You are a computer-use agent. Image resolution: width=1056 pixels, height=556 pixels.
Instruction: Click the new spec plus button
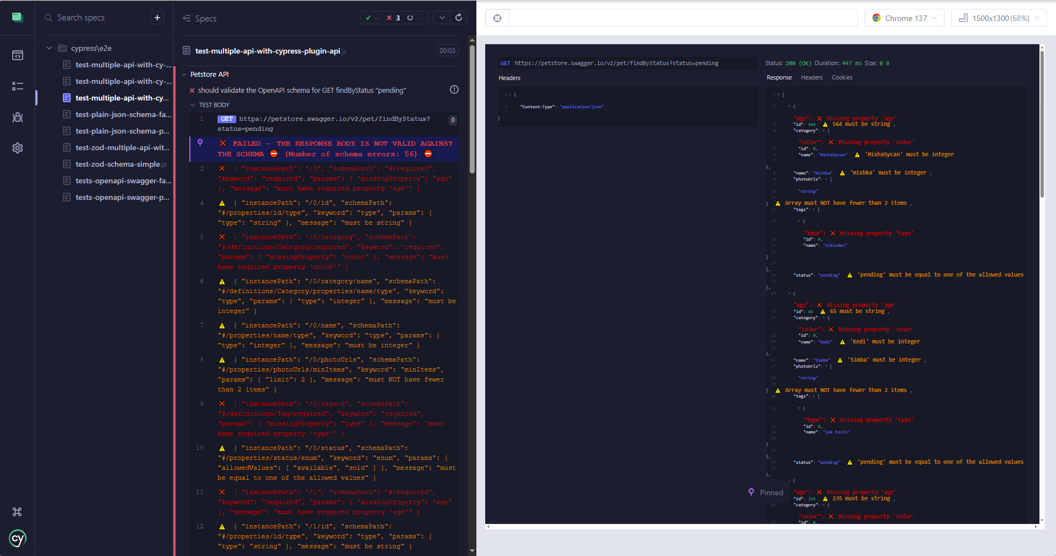(157, 18)
